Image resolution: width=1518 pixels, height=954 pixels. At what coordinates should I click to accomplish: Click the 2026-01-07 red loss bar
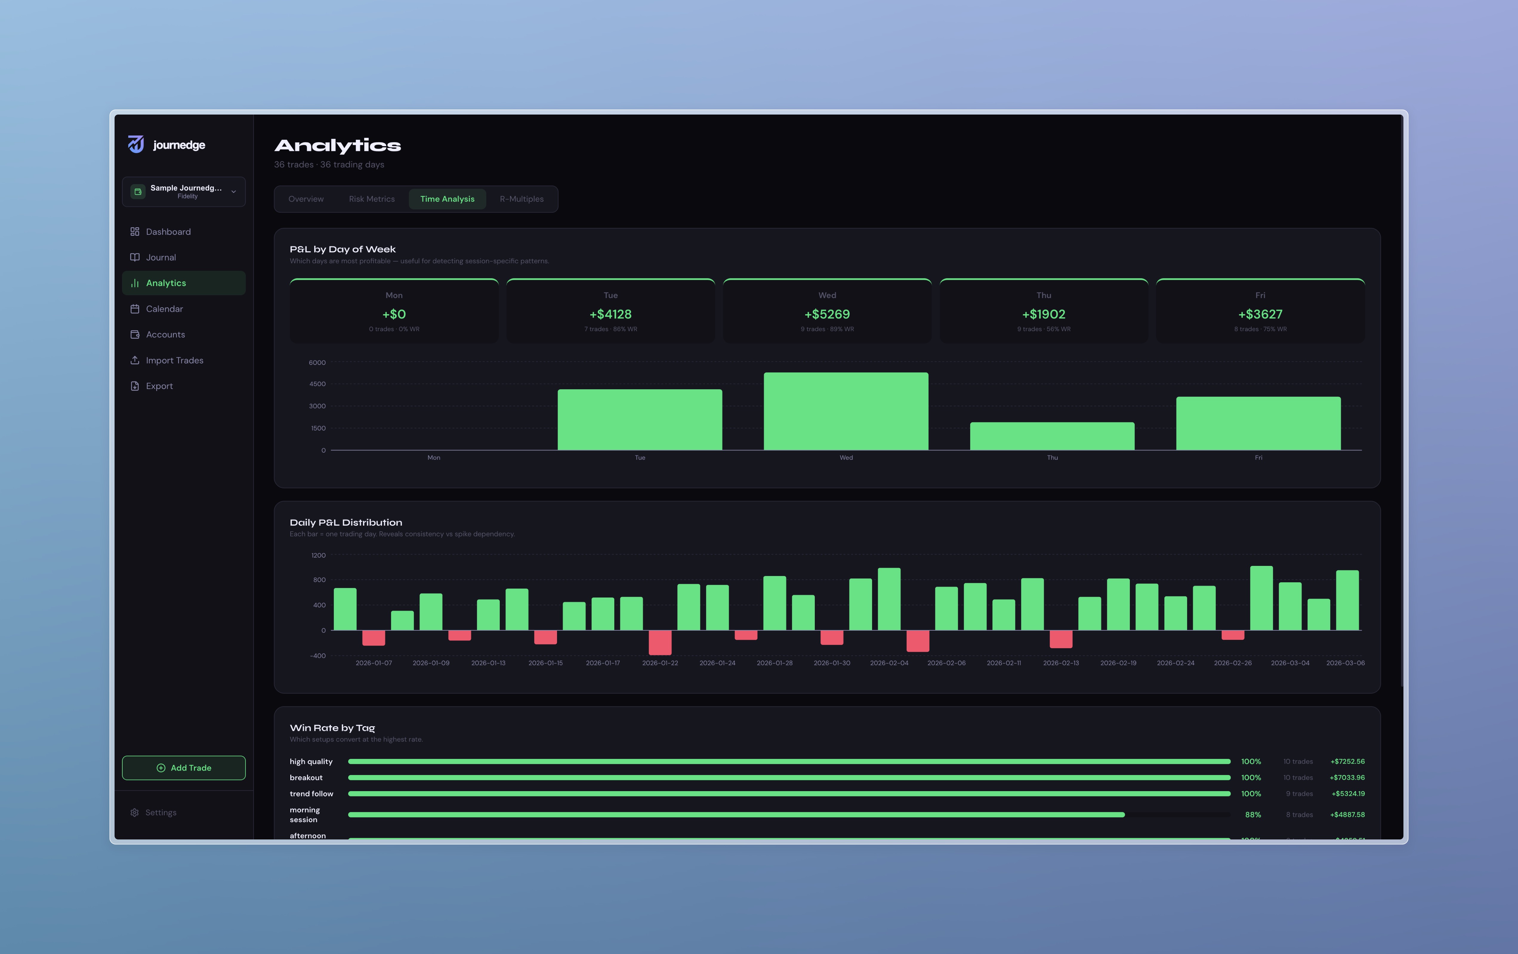pyautogui.click(x=374, y=638)
